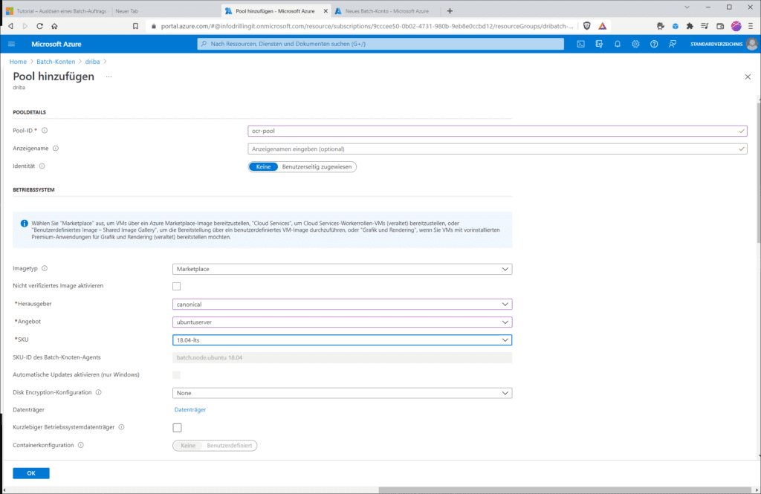The height and width of the screenshot is (494, 761).
Task: Open the Angebot ubuntuserver dropdown
Action: click(x=342, y=322)
